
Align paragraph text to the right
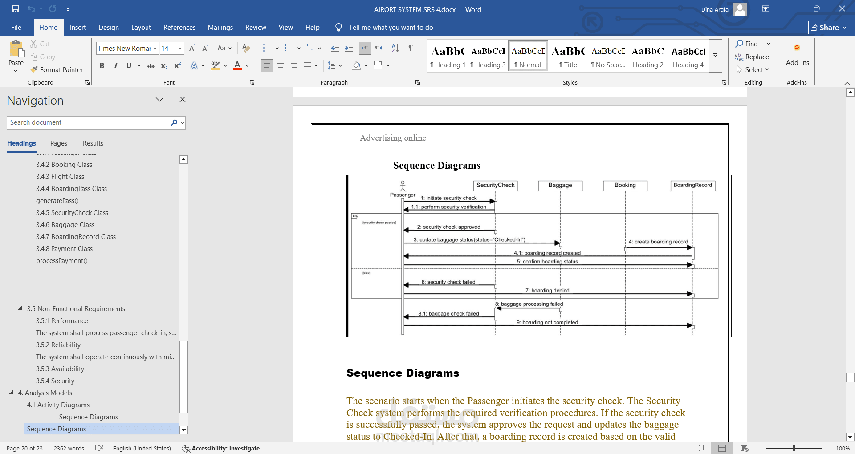tap(294, 65)
